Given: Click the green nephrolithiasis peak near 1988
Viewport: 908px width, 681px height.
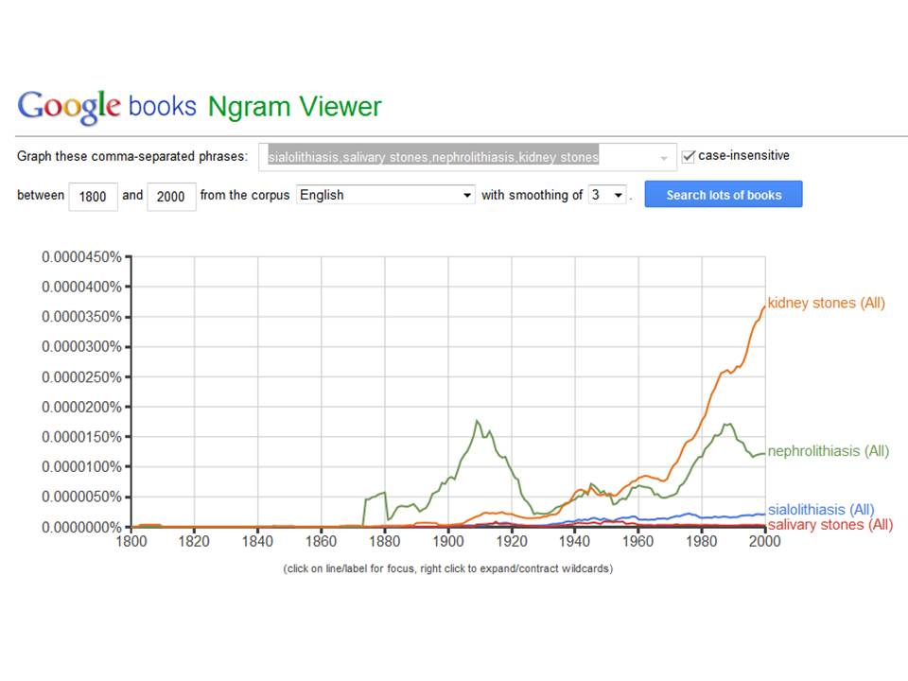Looking at the screenshot, I should 728,424.
